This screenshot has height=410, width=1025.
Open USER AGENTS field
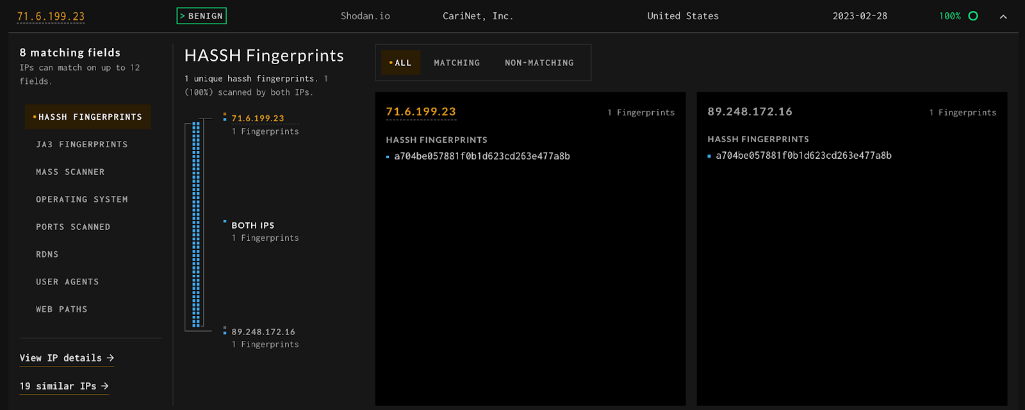(67, 282)
